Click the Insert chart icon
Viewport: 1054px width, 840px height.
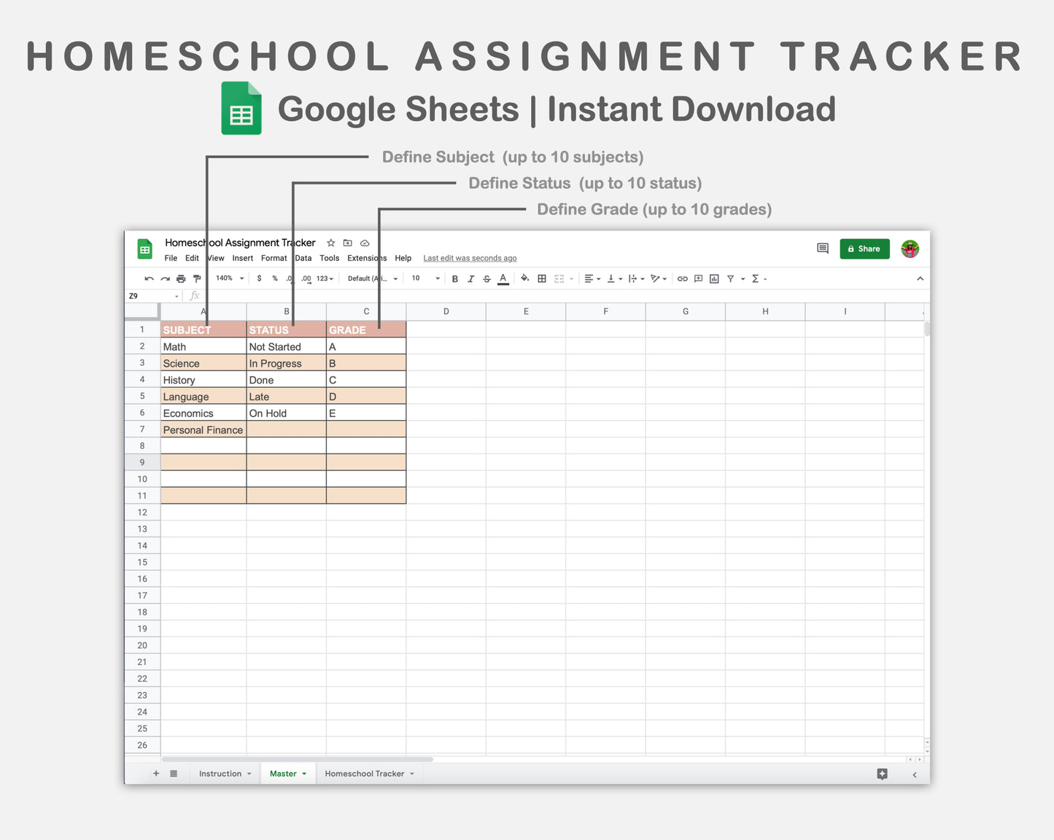pos(714,279)
